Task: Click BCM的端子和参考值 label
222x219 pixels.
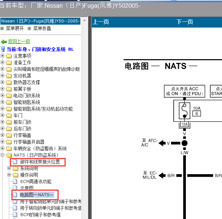Action: (40, 215)
